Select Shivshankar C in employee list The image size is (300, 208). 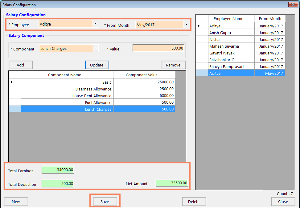[241, 60]
